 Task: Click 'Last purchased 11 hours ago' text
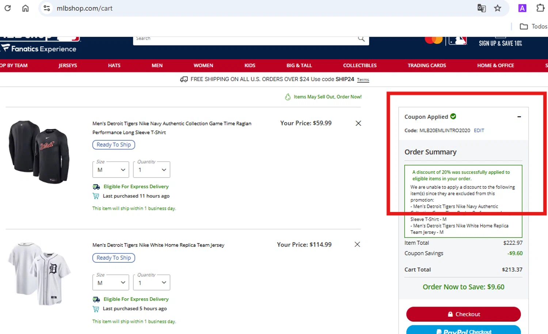136,196
